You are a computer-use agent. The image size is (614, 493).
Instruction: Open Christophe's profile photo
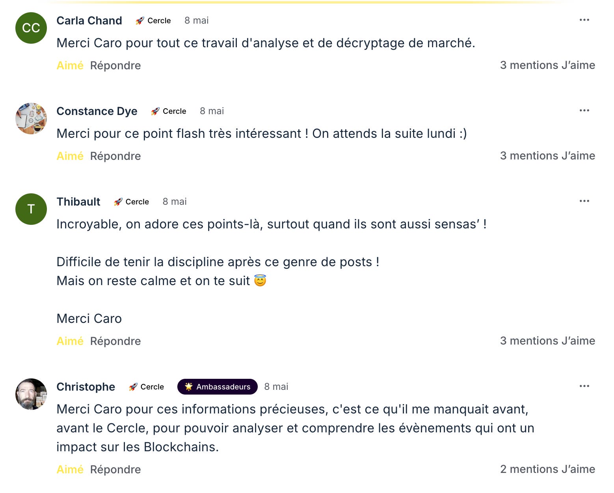tap(31, 394)
